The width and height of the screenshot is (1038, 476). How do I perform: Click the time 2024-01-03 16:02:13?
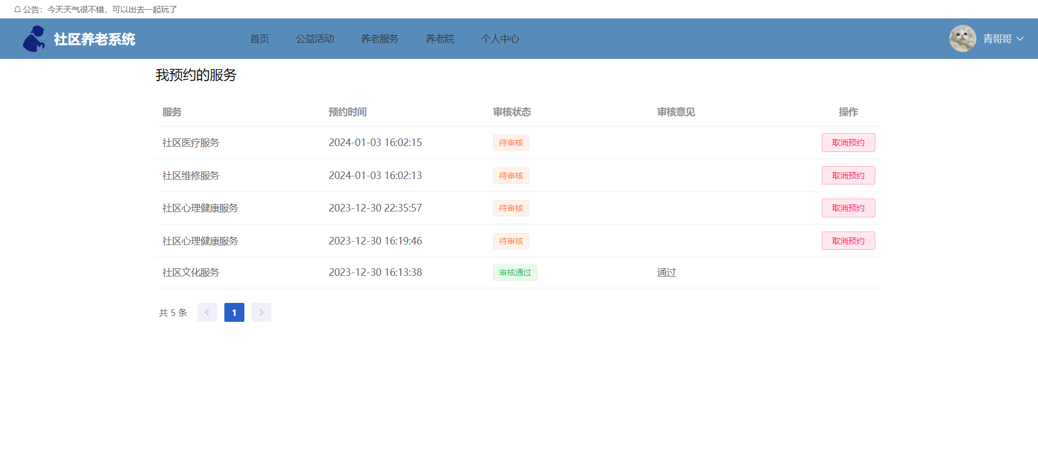[x=375, y=176]
